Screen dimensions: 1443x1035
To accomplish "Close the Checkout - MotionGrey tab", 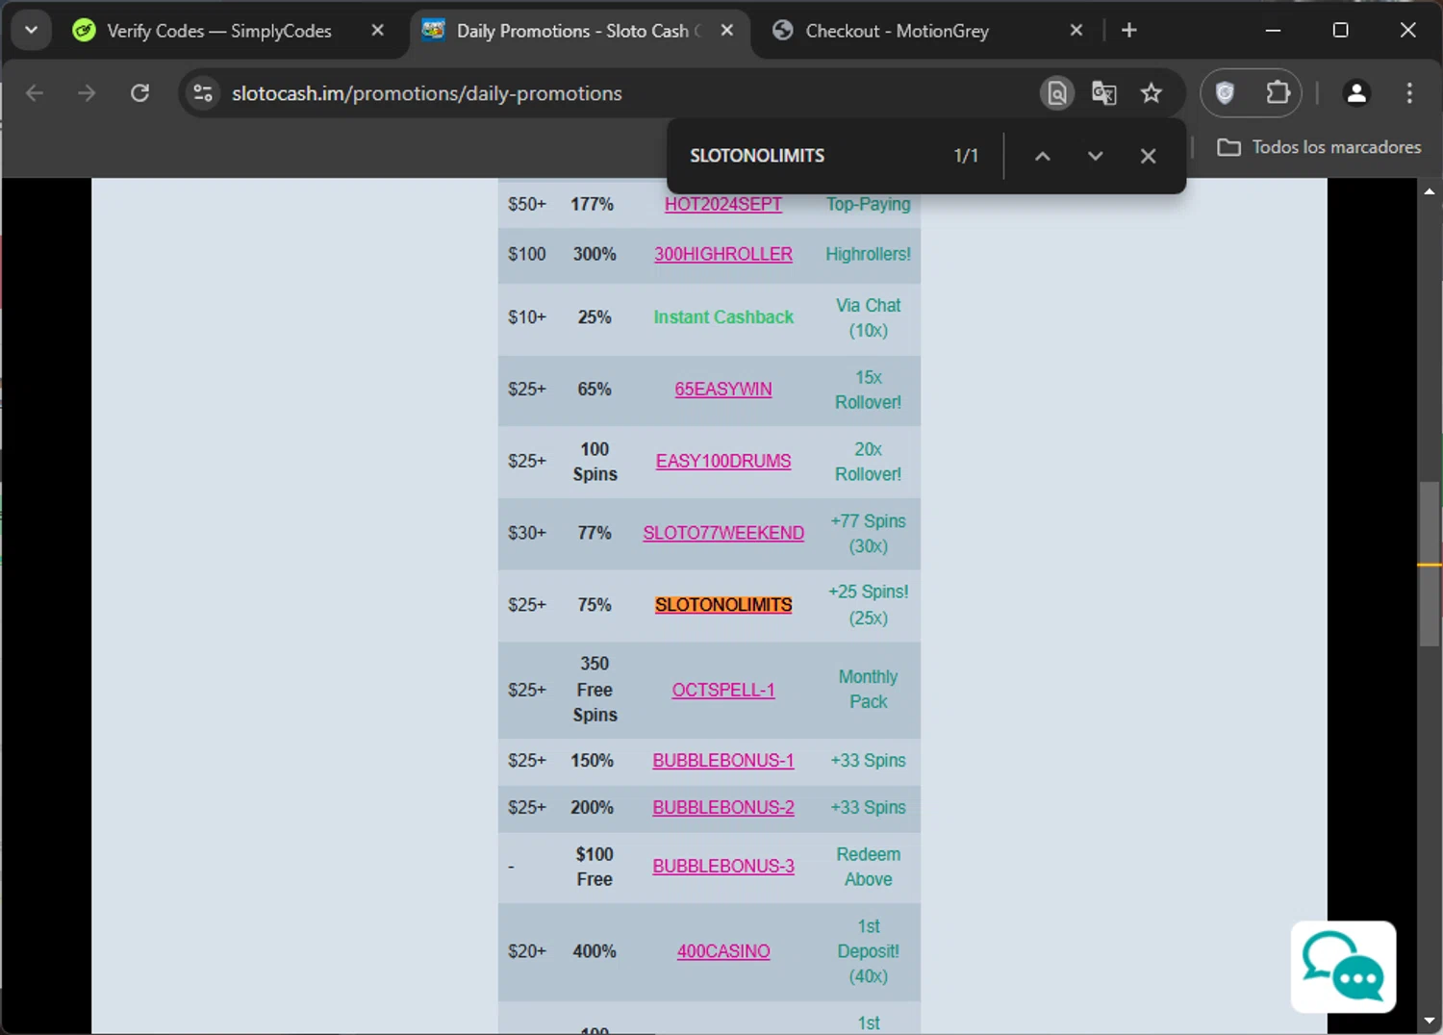I will pos(1076,31).
